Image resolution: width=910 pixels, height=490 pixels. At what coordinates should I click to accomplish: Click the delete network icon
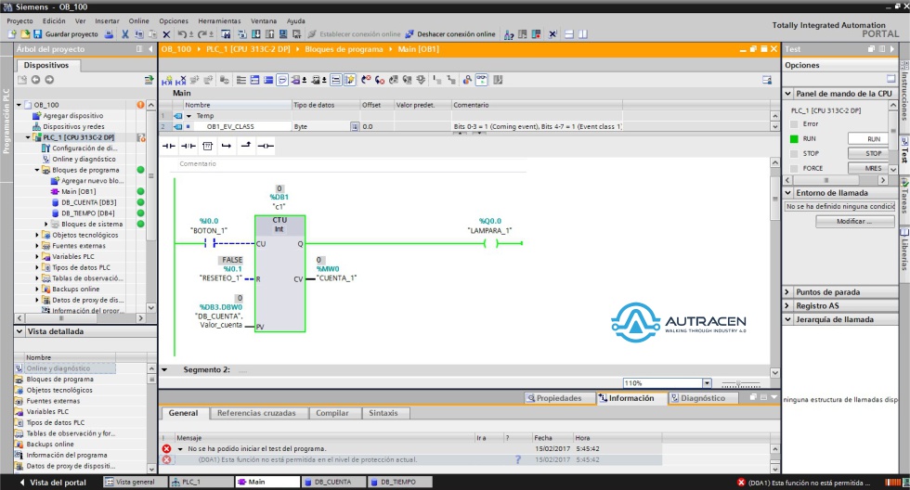click(180, 80)
